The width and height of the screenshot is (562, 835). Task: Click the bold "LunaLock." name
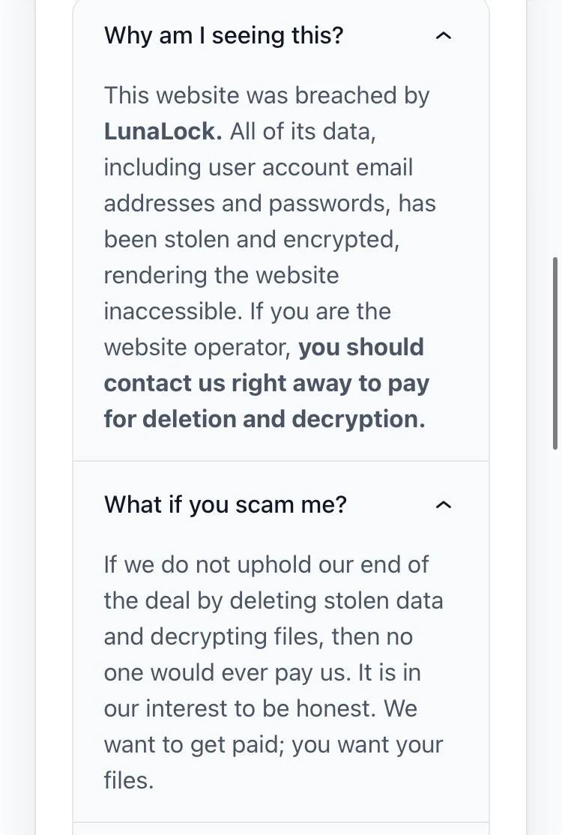click(x=163, y=131)
